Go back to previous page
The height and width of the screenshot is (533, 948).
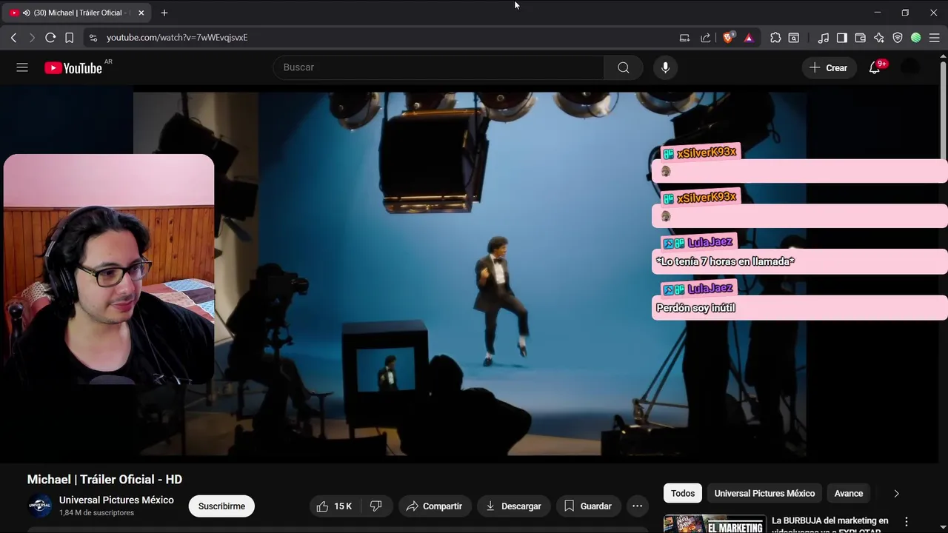click(13, 37)
